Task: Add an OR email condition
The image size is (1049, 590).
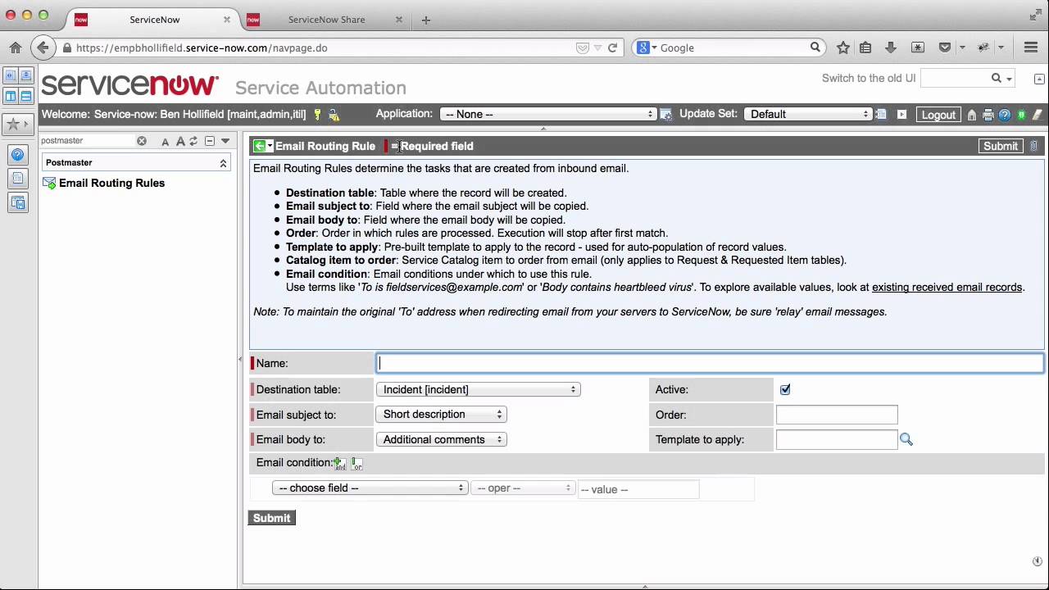Action: [x=356, y=464]
